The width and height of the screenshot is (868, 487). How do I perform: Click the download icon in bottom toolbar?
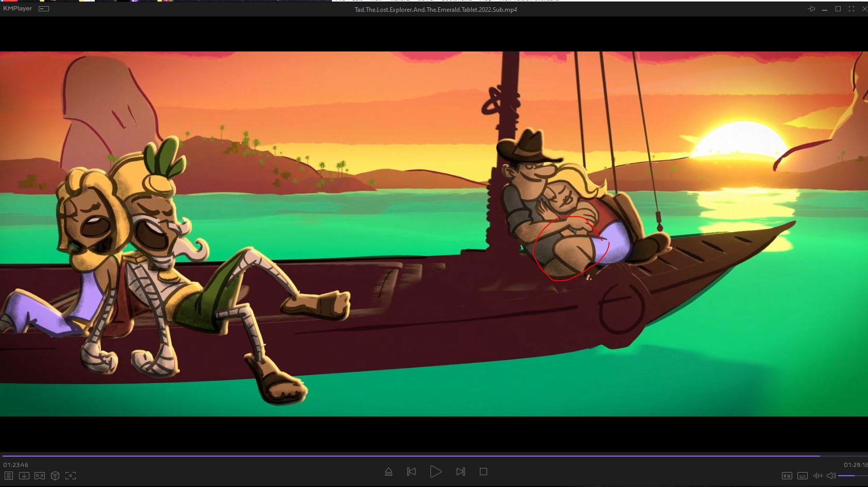(x=24, y=476)
